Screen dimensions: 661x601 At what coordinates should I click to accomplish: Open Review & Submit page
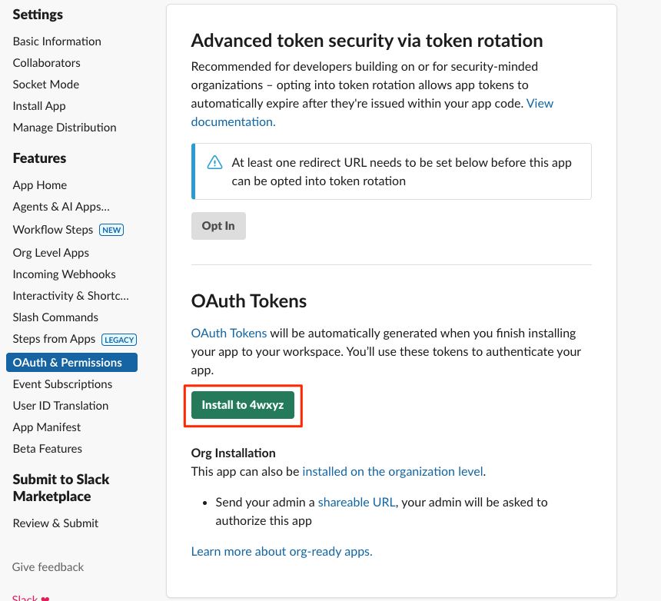pos(55,523)
